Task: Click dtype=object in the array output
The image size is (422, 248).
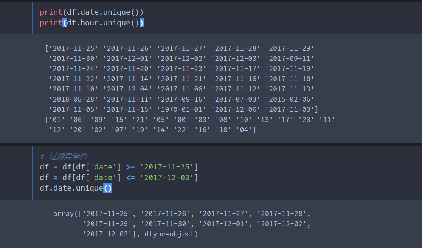Action: pyautogui.click(x=171, y=234)
